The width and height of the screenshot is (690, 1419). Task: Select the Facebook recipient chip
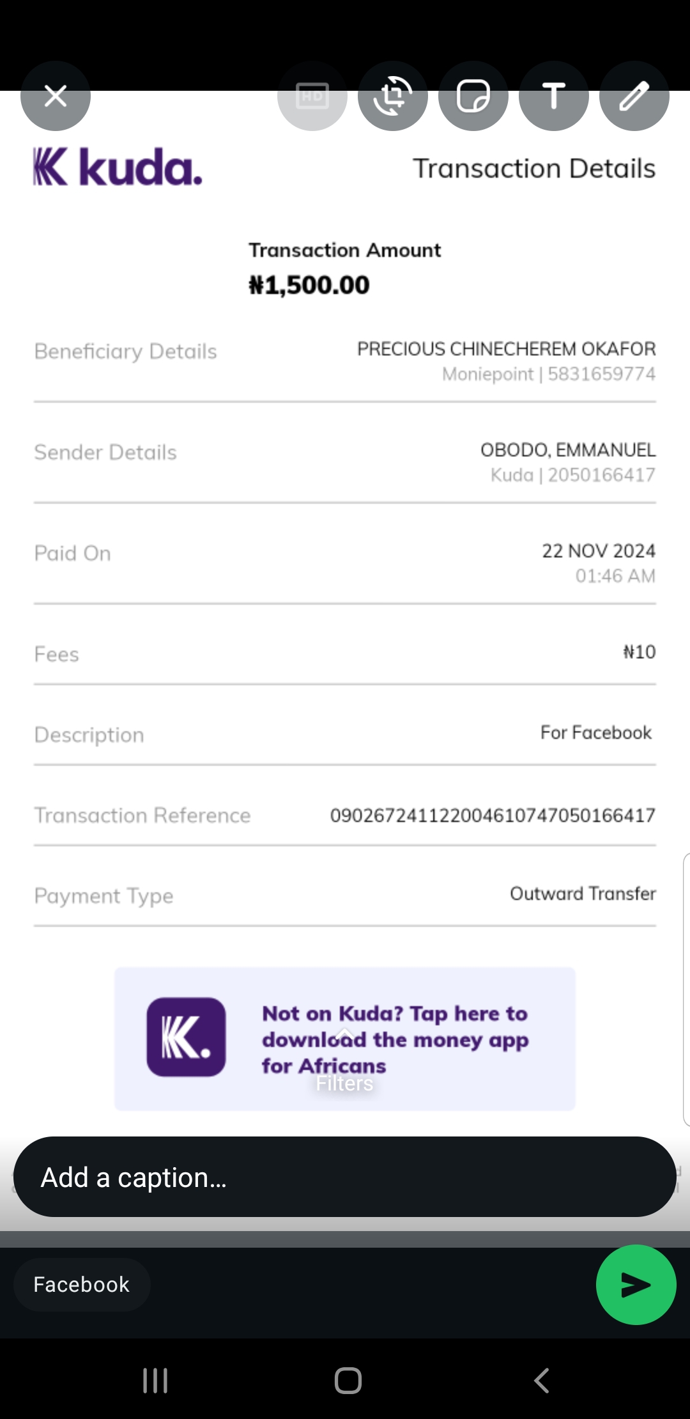pyautogui.click(x=82, y=1284)
